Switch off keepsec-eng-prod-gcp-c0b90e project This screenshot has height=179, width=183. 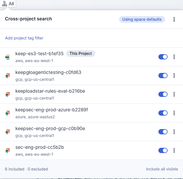[x=163, y=132]
